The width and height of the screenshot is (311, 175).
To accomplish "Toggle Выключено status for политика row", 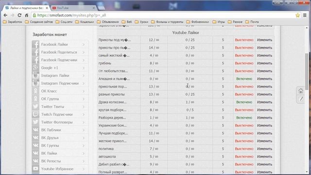I will [244, 149].
